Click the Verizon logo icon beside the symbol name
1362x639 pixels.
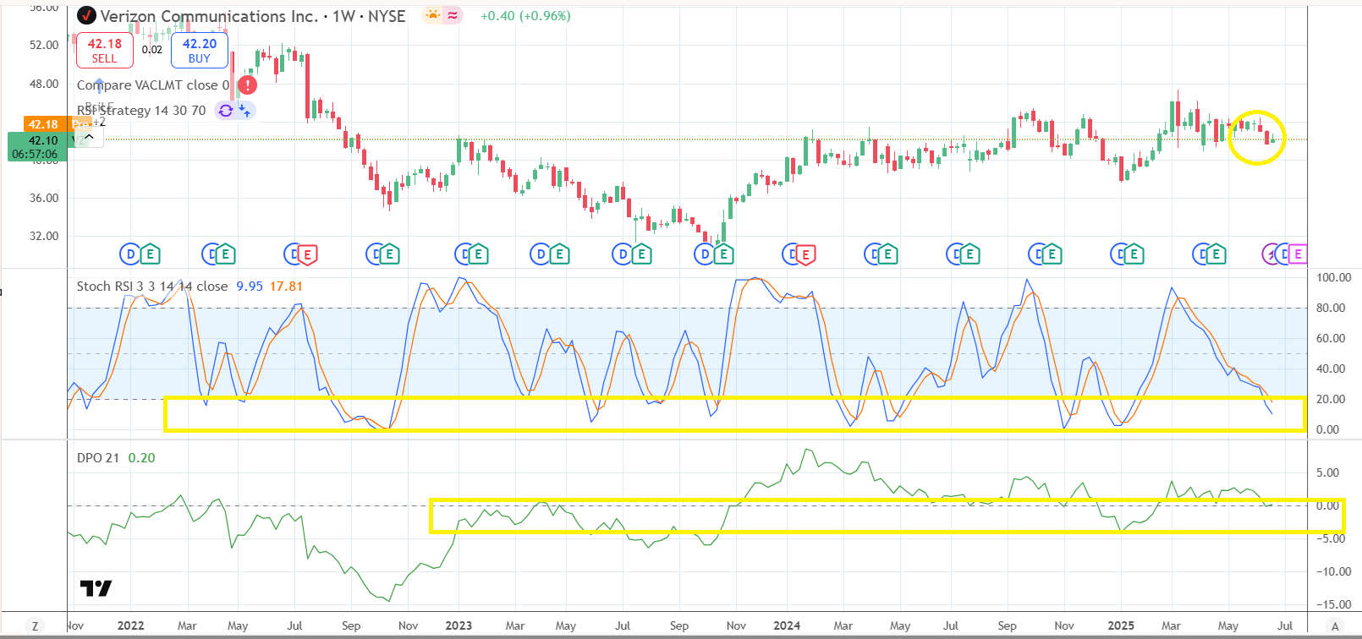pos(86,15)
